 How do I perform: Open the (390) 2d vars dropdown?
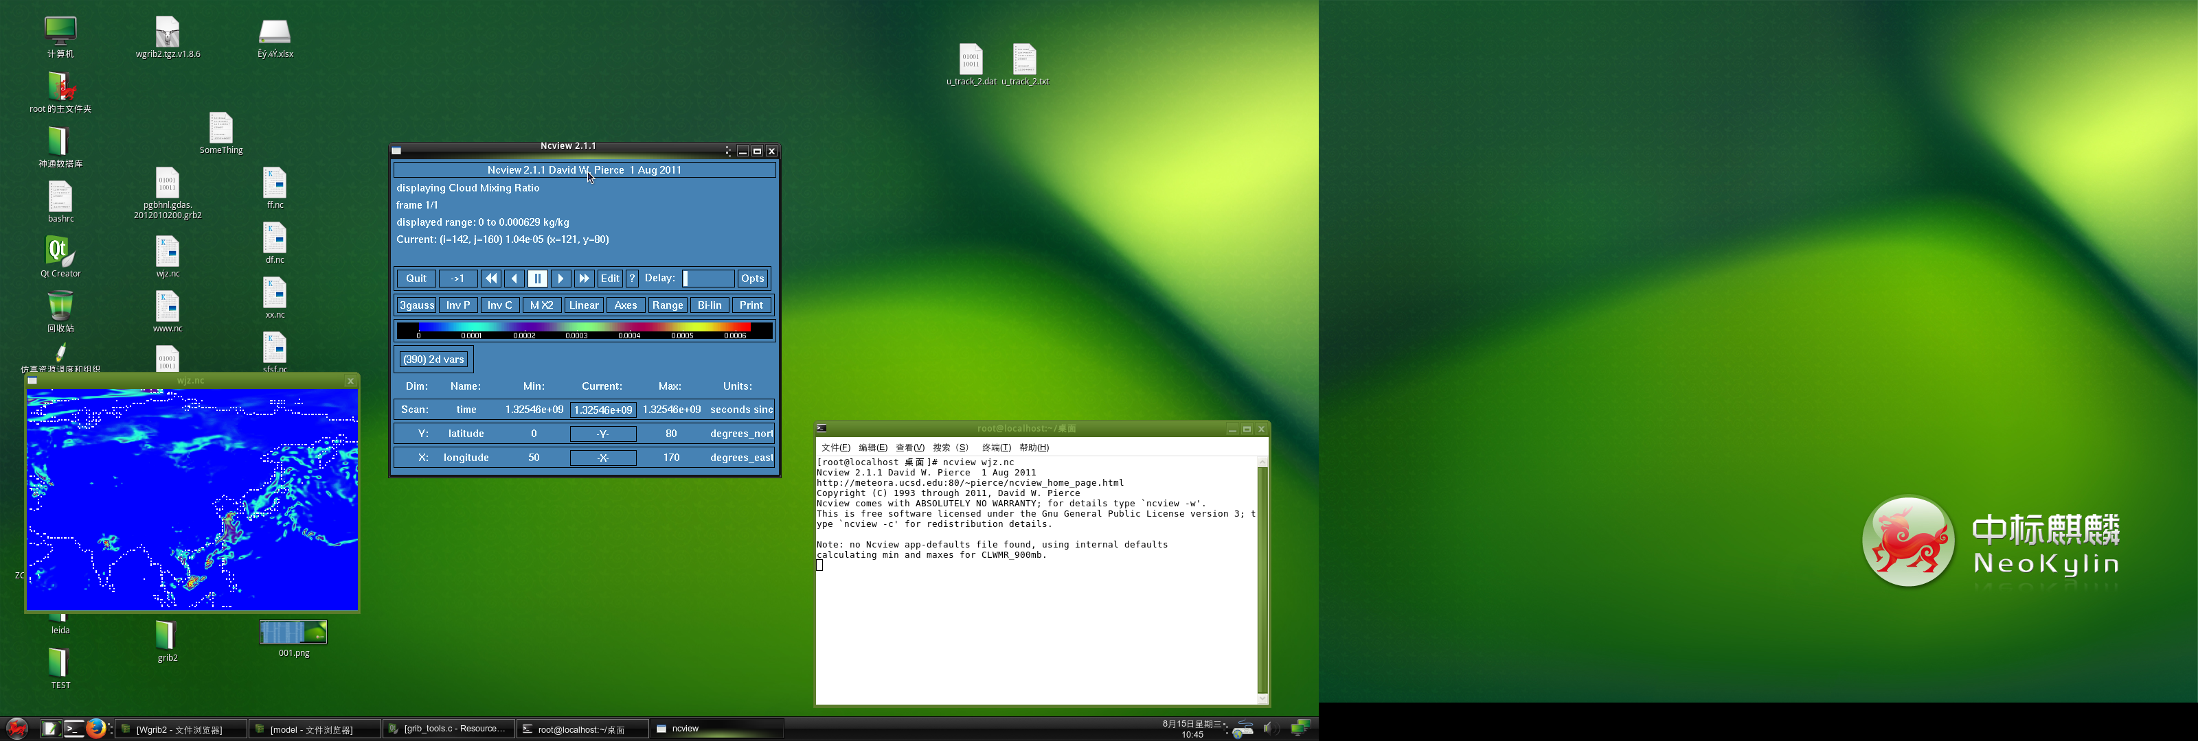[433, 359]
